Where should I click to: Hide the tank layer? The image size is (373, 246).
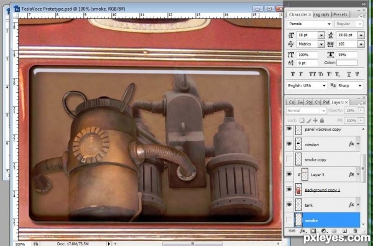click(x=289, y=204)
